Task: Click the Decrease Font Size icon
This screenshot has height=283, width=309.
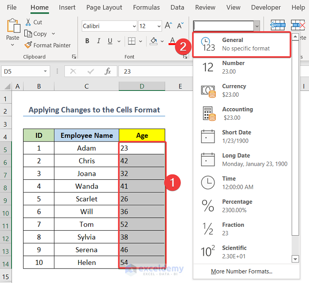Action: click(x=180, y=26)
